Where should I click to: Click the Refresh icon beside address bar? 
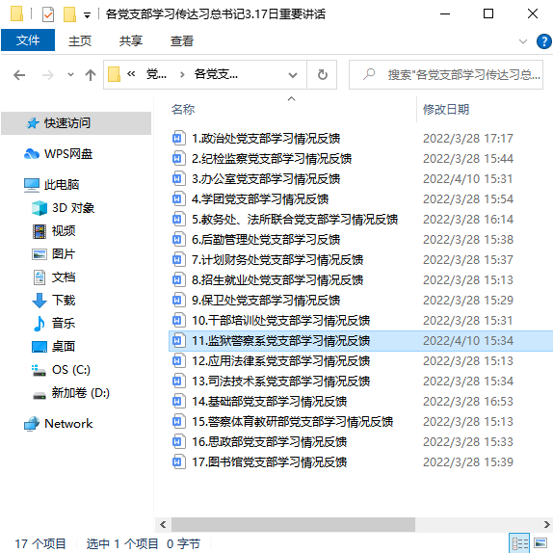pyautogui.click(x=322, y=74)
